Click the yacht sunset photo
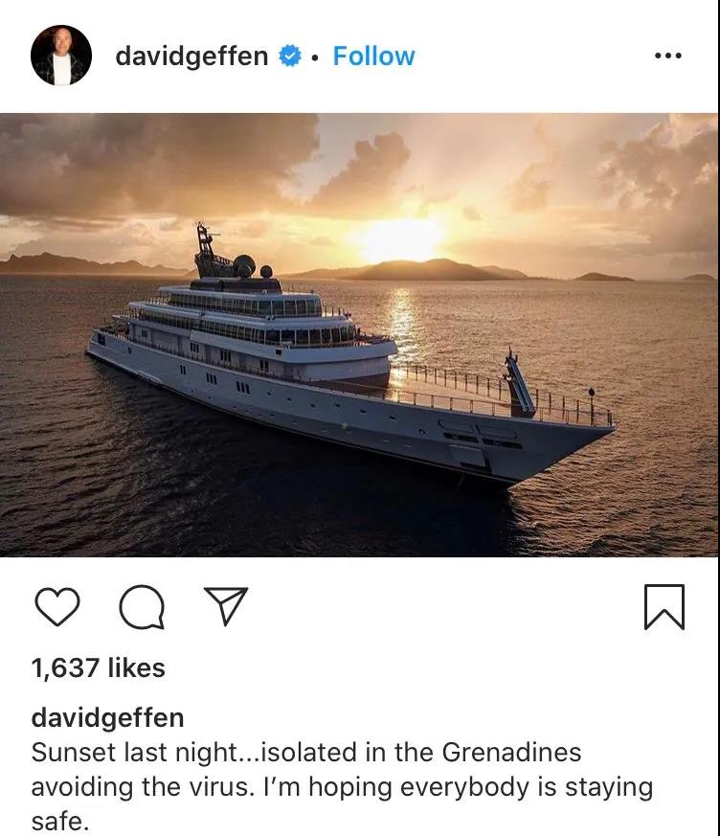The width and height of the screenshot is (720, 836). tap(359, 335)
